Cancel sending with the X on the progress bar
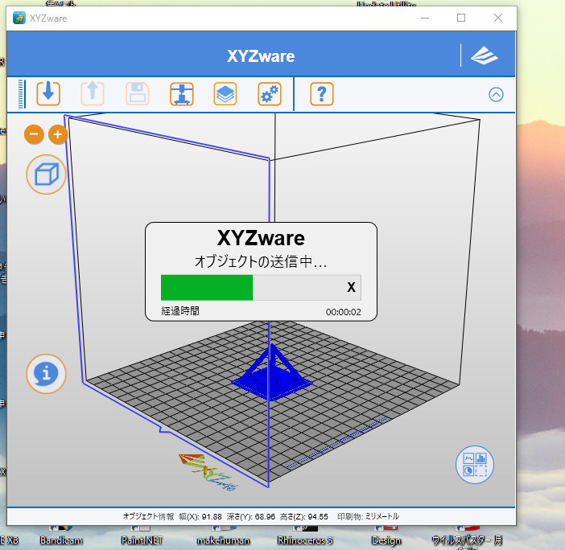565x550 pixels. (352, 287)
